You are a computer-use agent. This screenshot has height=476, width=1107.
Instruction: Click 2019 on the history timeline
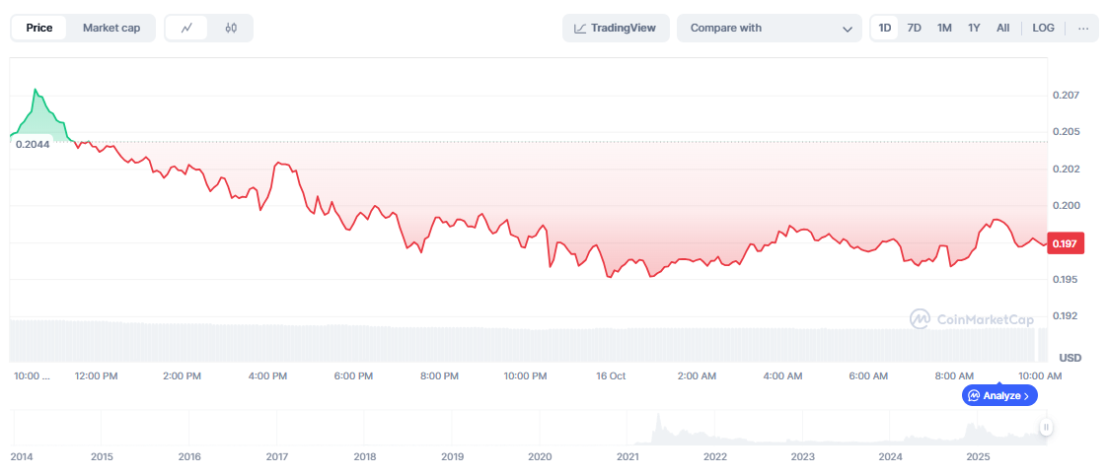(x=452, y=457)
